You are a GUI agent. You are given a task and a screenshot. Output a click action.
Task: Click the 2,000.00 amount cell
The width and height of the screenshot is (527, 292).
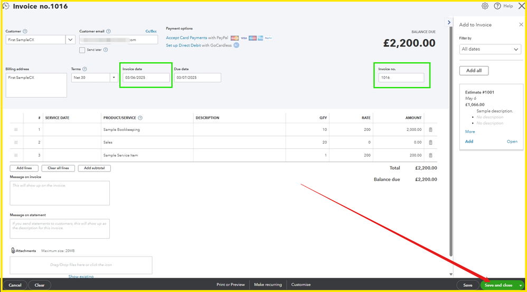(399, 130)
